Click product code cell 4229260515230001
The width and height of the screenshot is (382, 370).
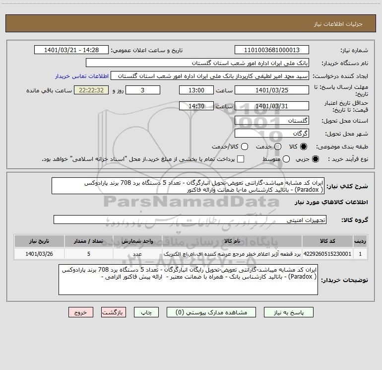tap(327, 254)
